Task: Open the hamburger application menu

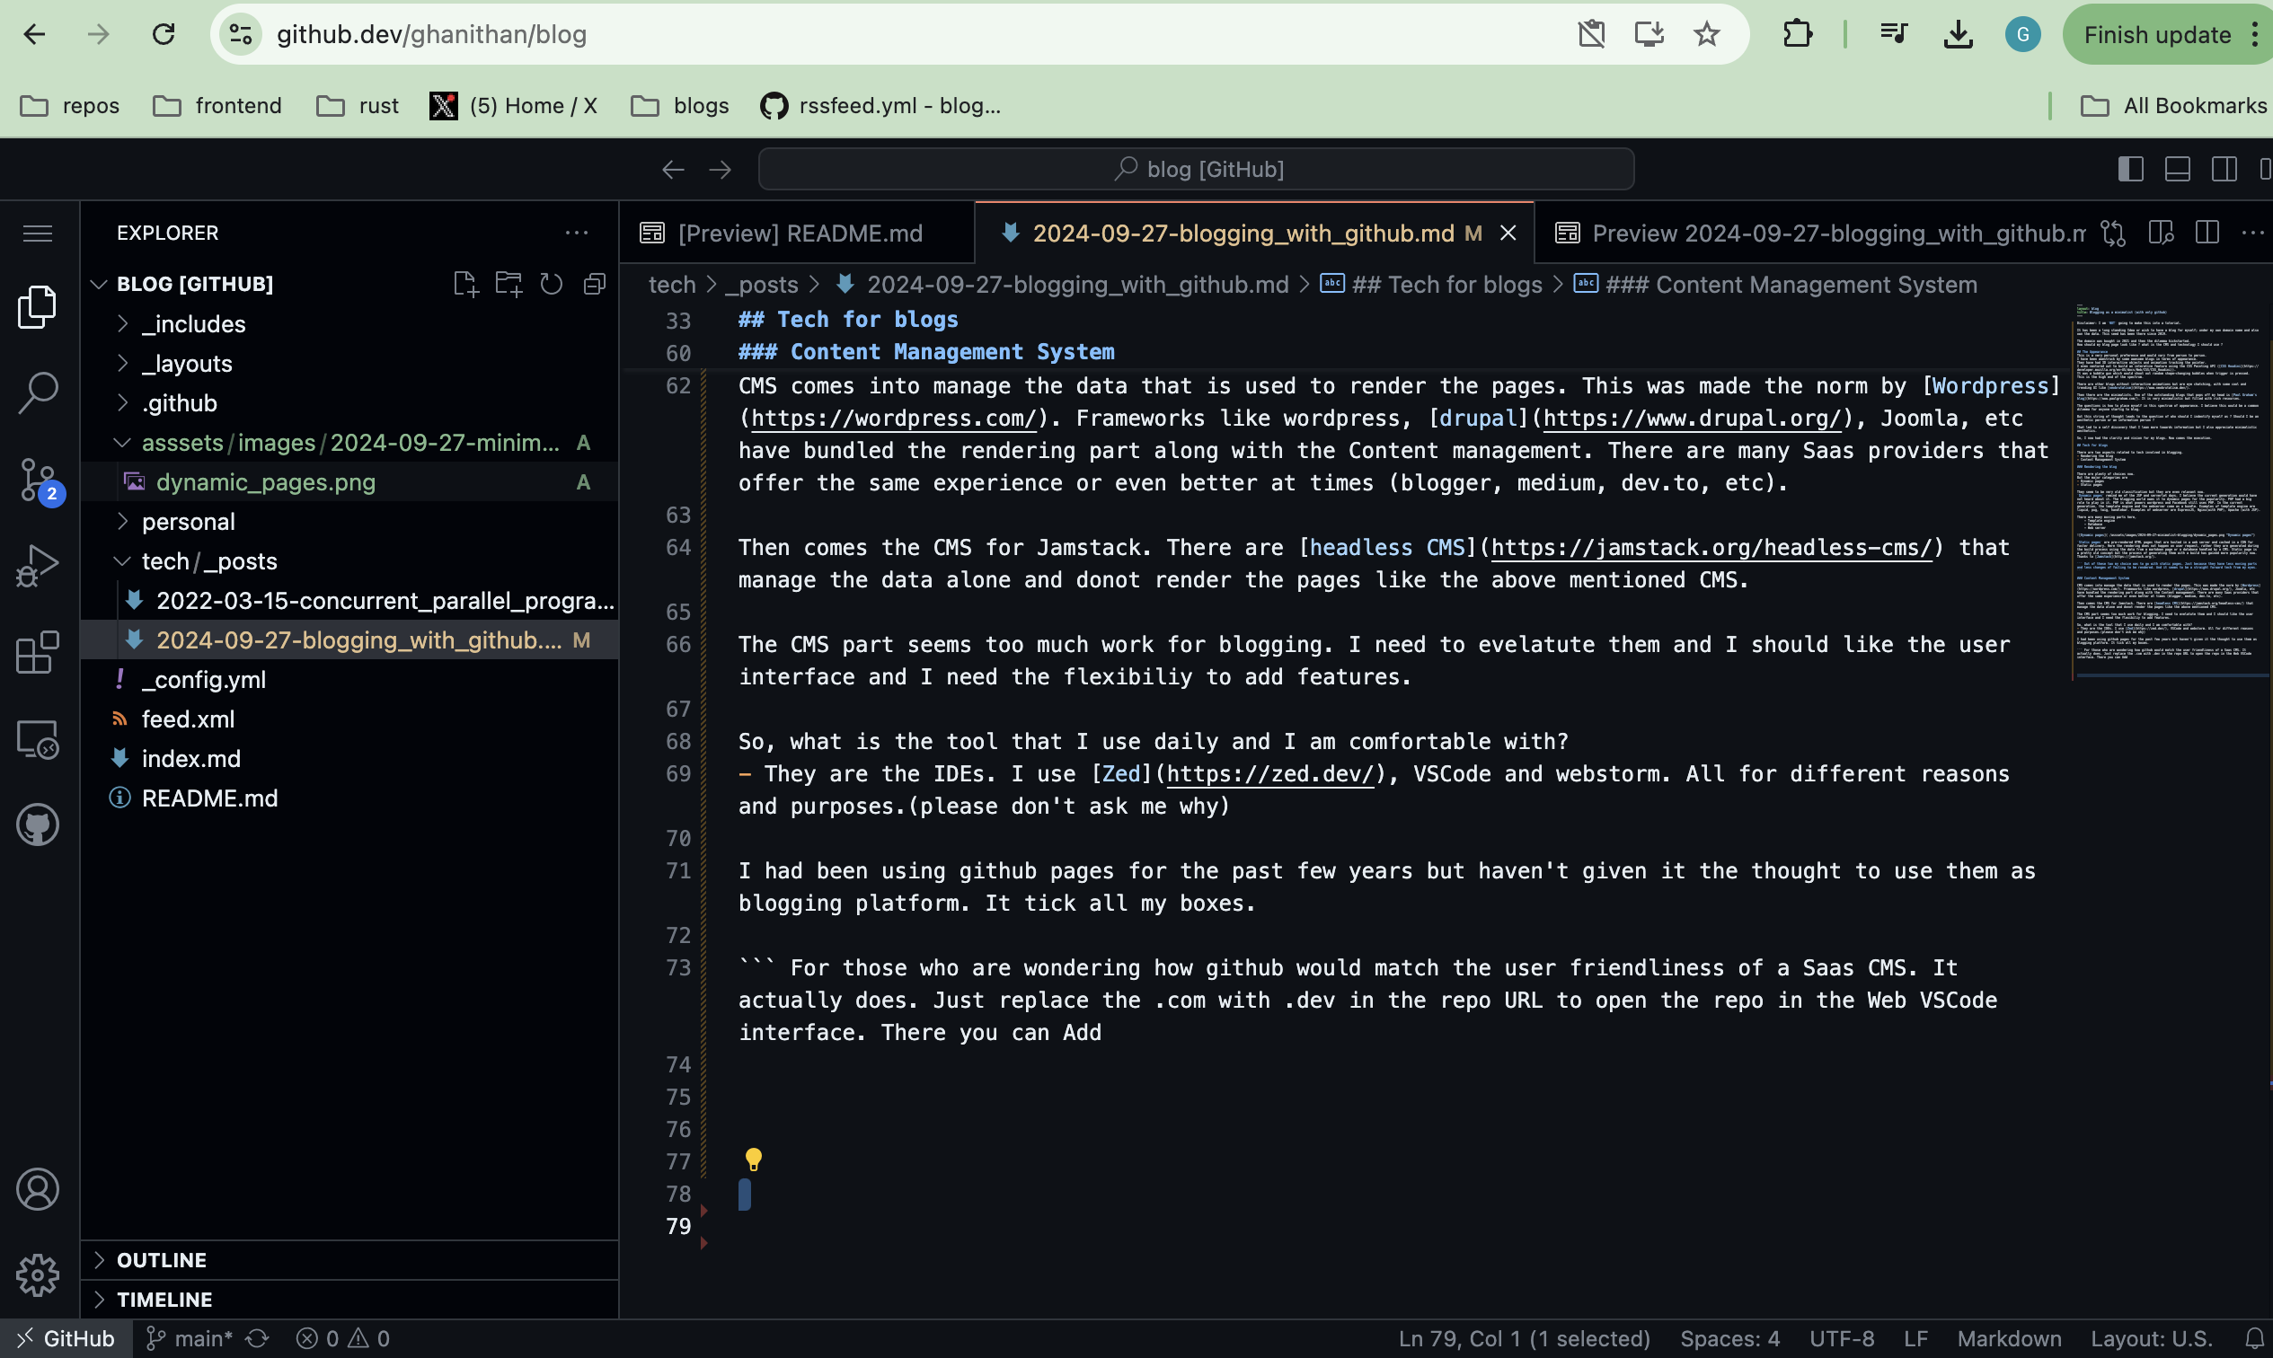Action: [x=38, y=234]
